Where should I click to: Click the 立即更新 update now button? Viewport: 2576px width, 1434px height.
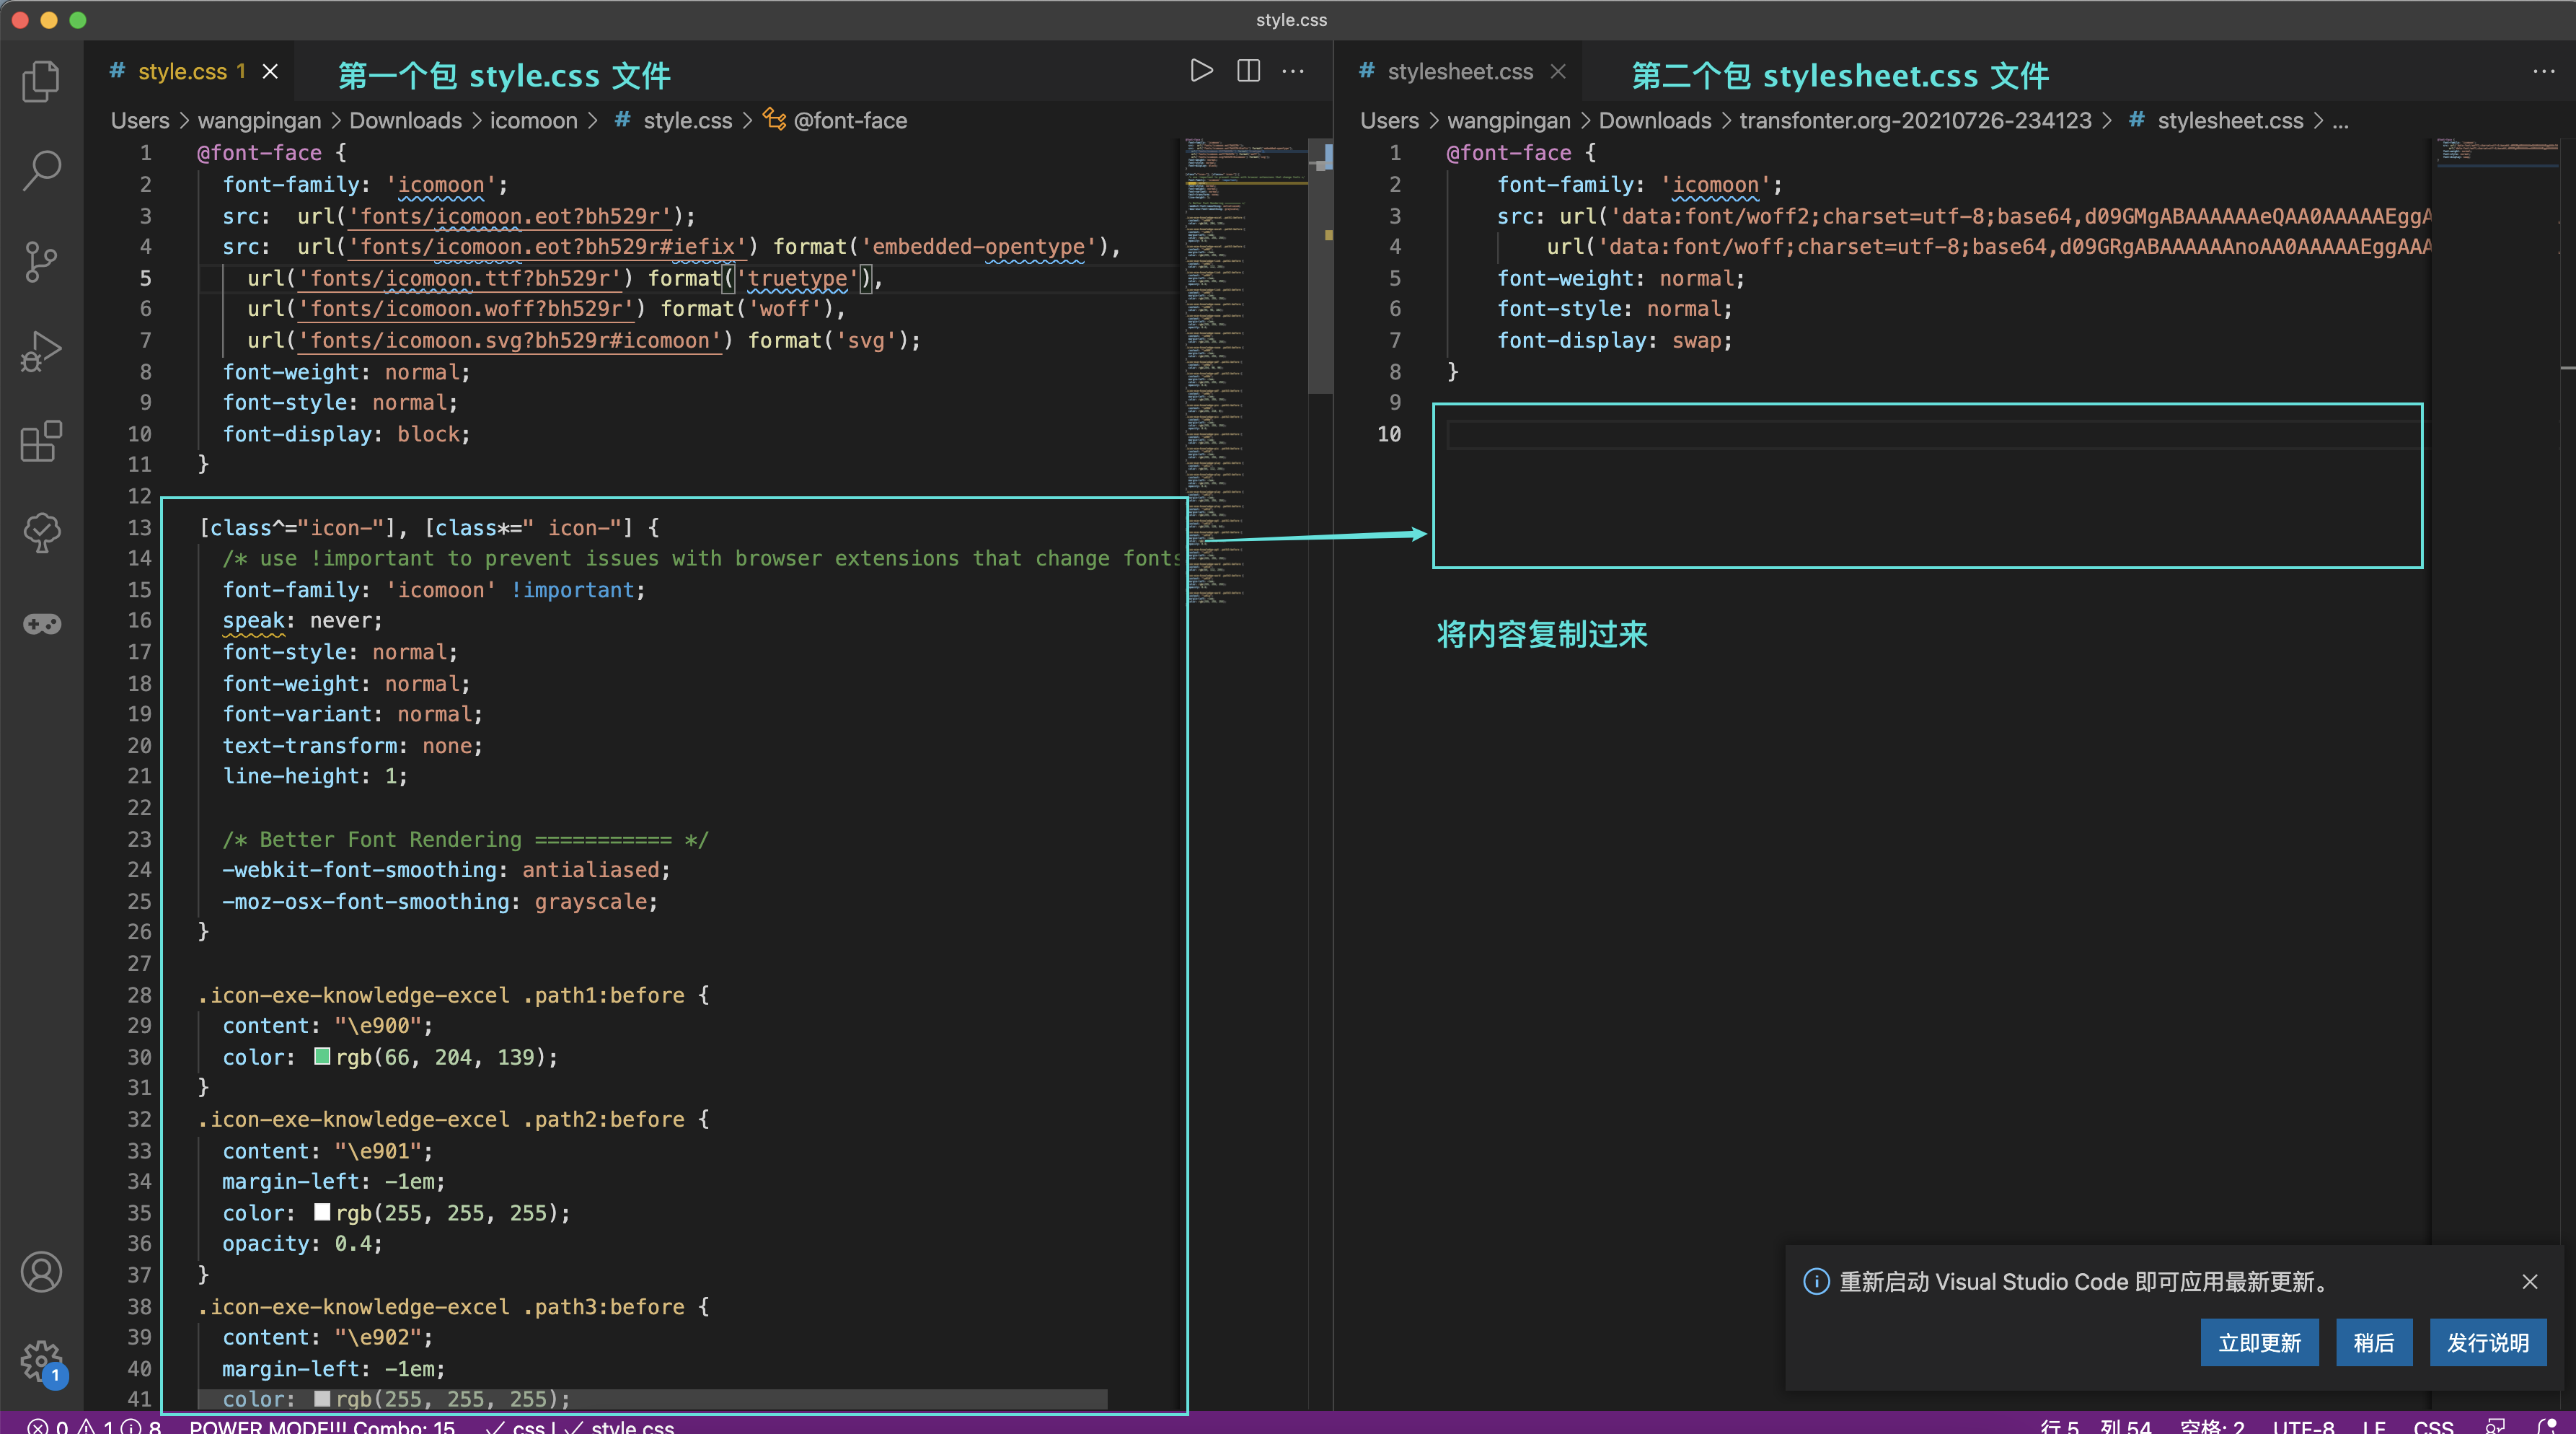(x=2259, y=1342)
